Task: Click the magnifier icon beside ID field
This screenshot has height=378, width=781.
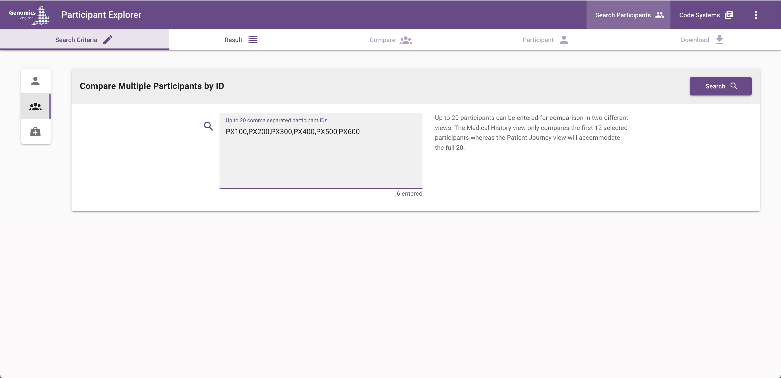Action: pos(208,126)
